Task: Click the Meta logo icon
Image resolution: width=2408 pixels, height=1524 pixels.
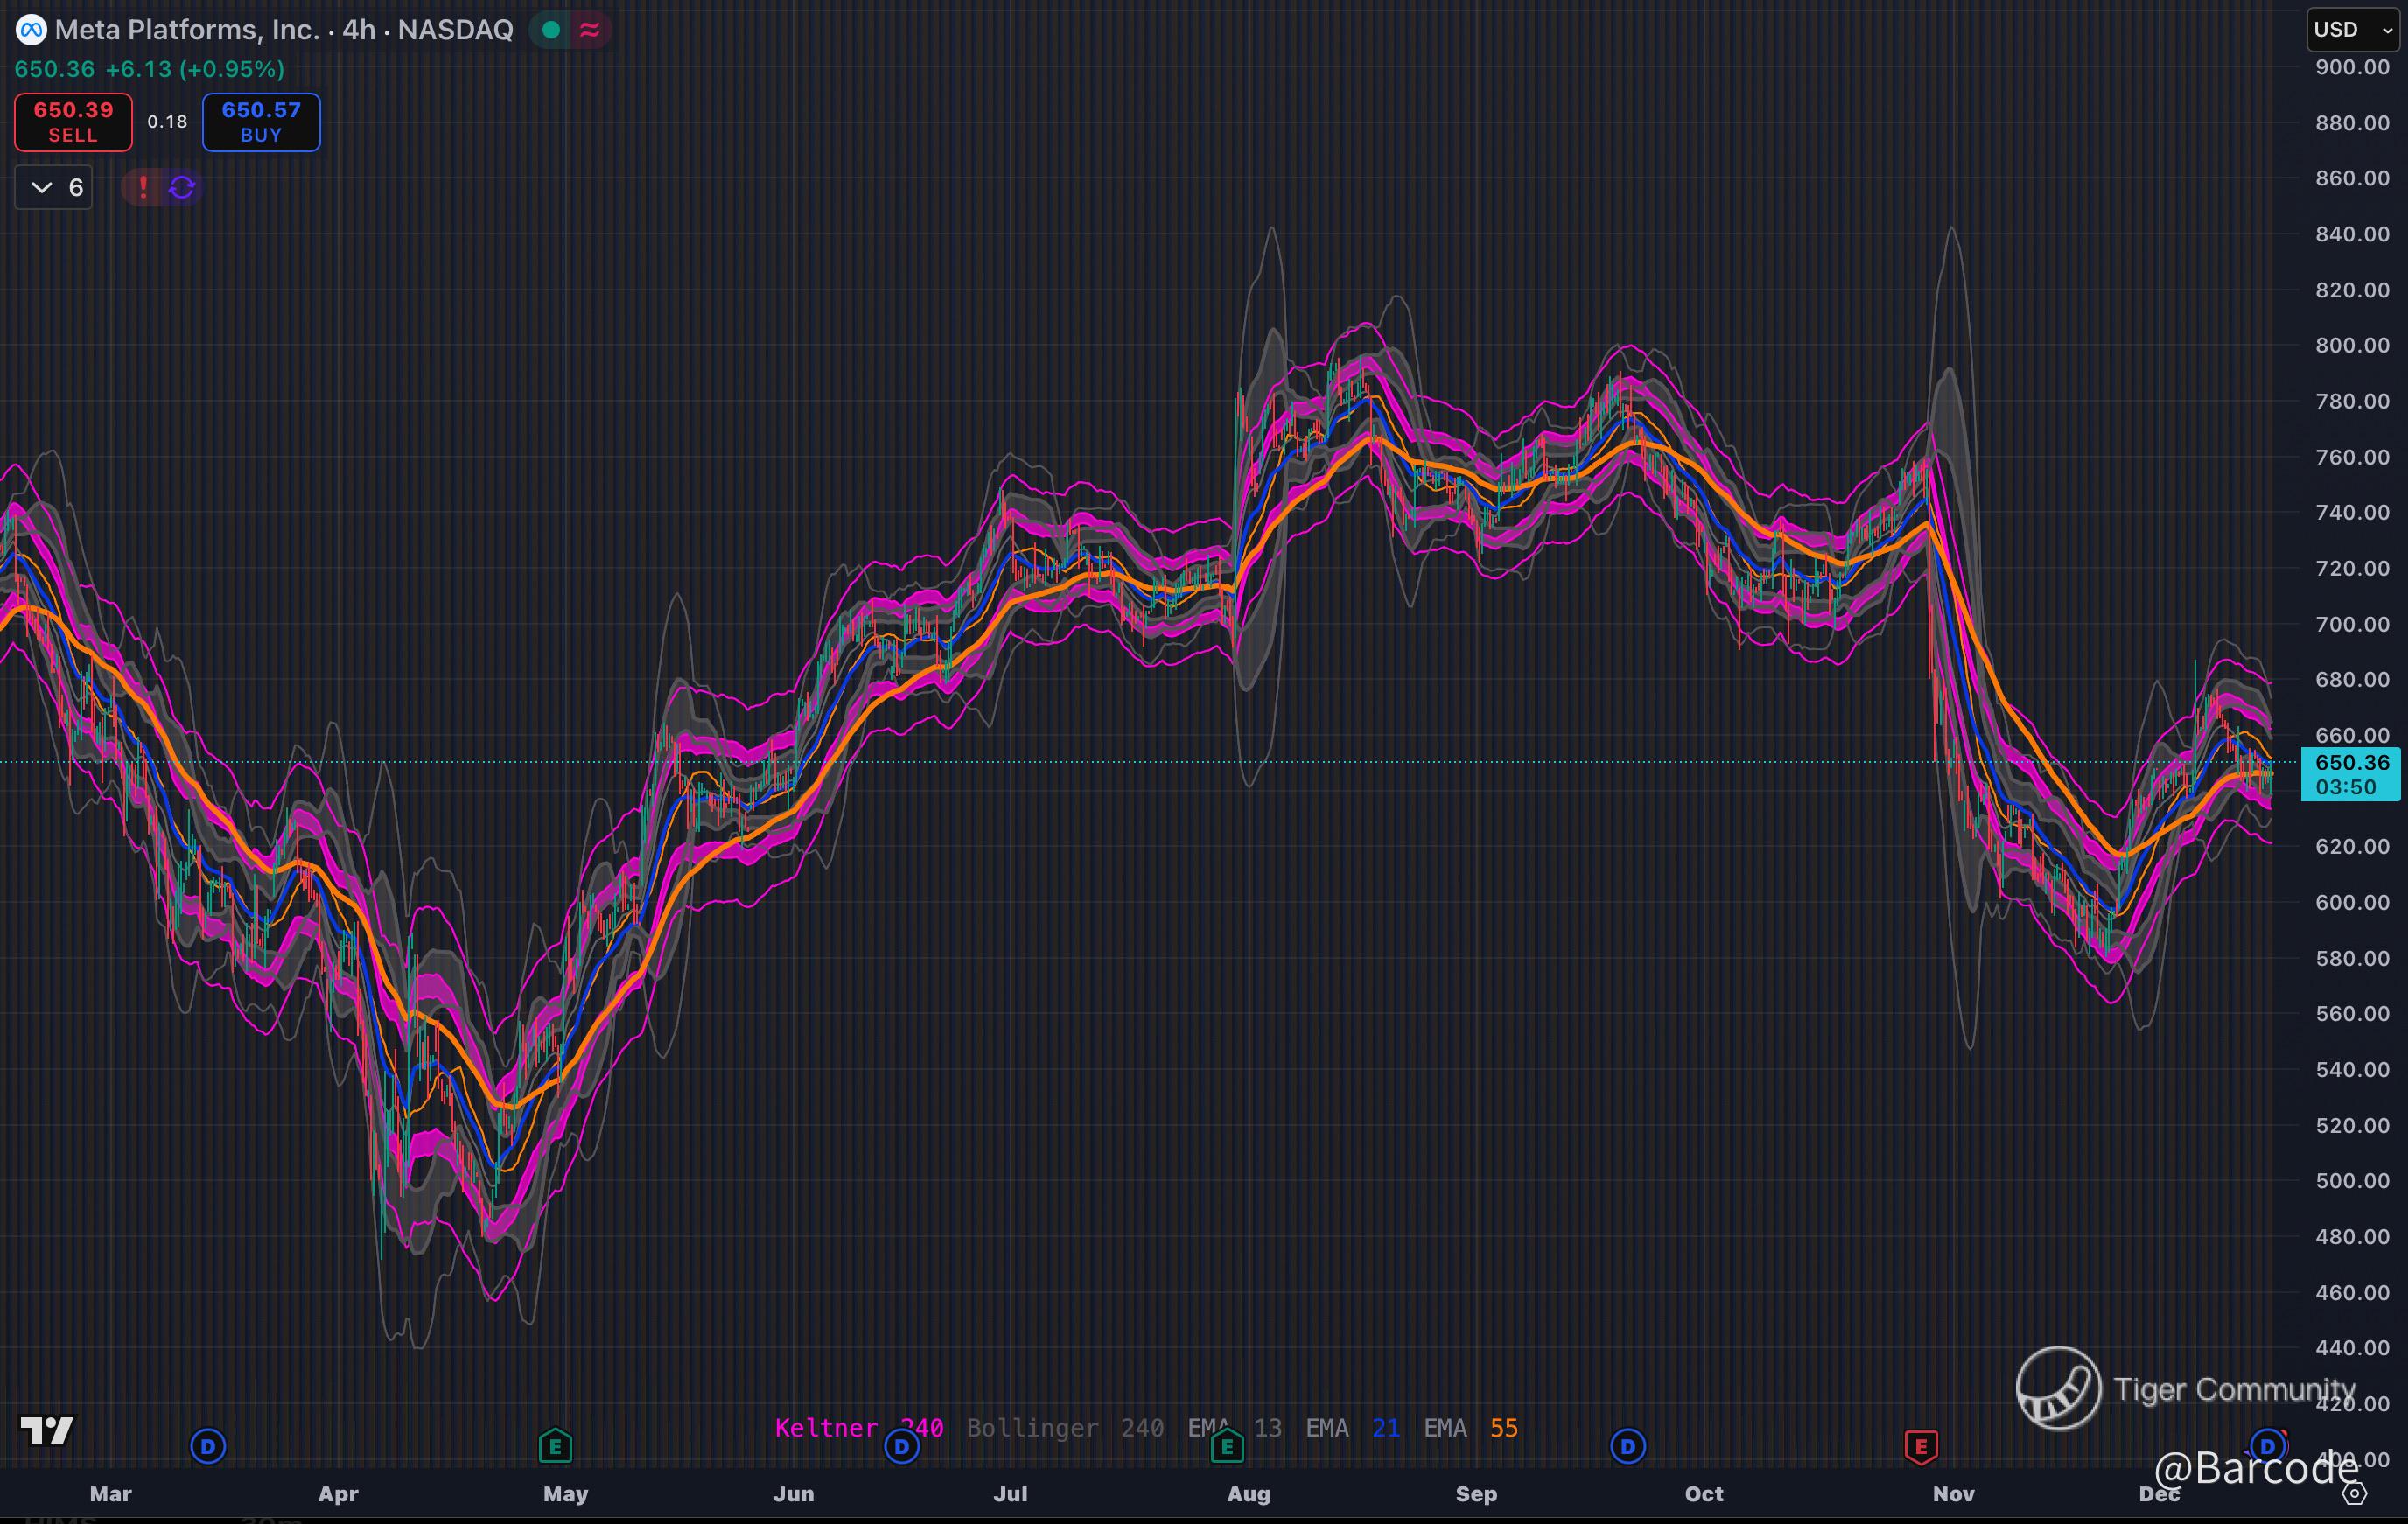Action: (x=31, y=30)
